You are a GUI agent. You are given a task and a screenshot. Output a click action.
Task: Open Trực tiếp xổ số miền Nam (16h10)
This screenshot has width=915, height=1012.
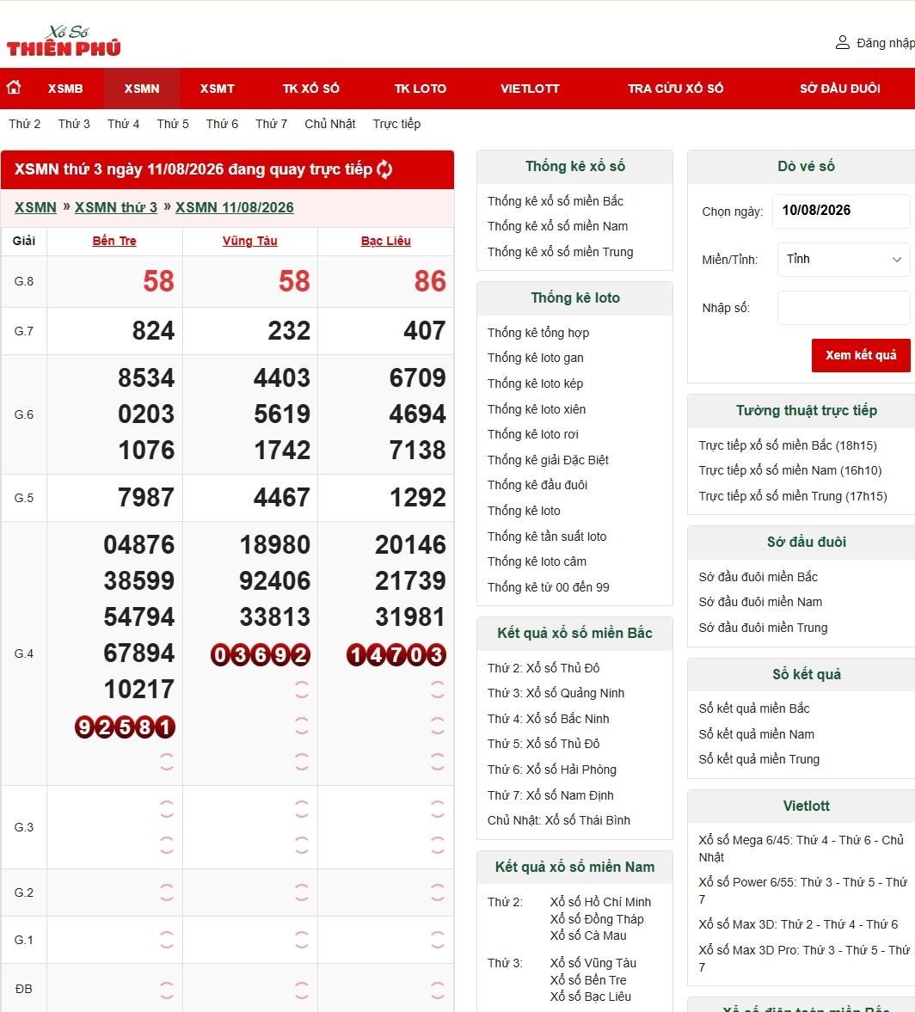point(790,471)
